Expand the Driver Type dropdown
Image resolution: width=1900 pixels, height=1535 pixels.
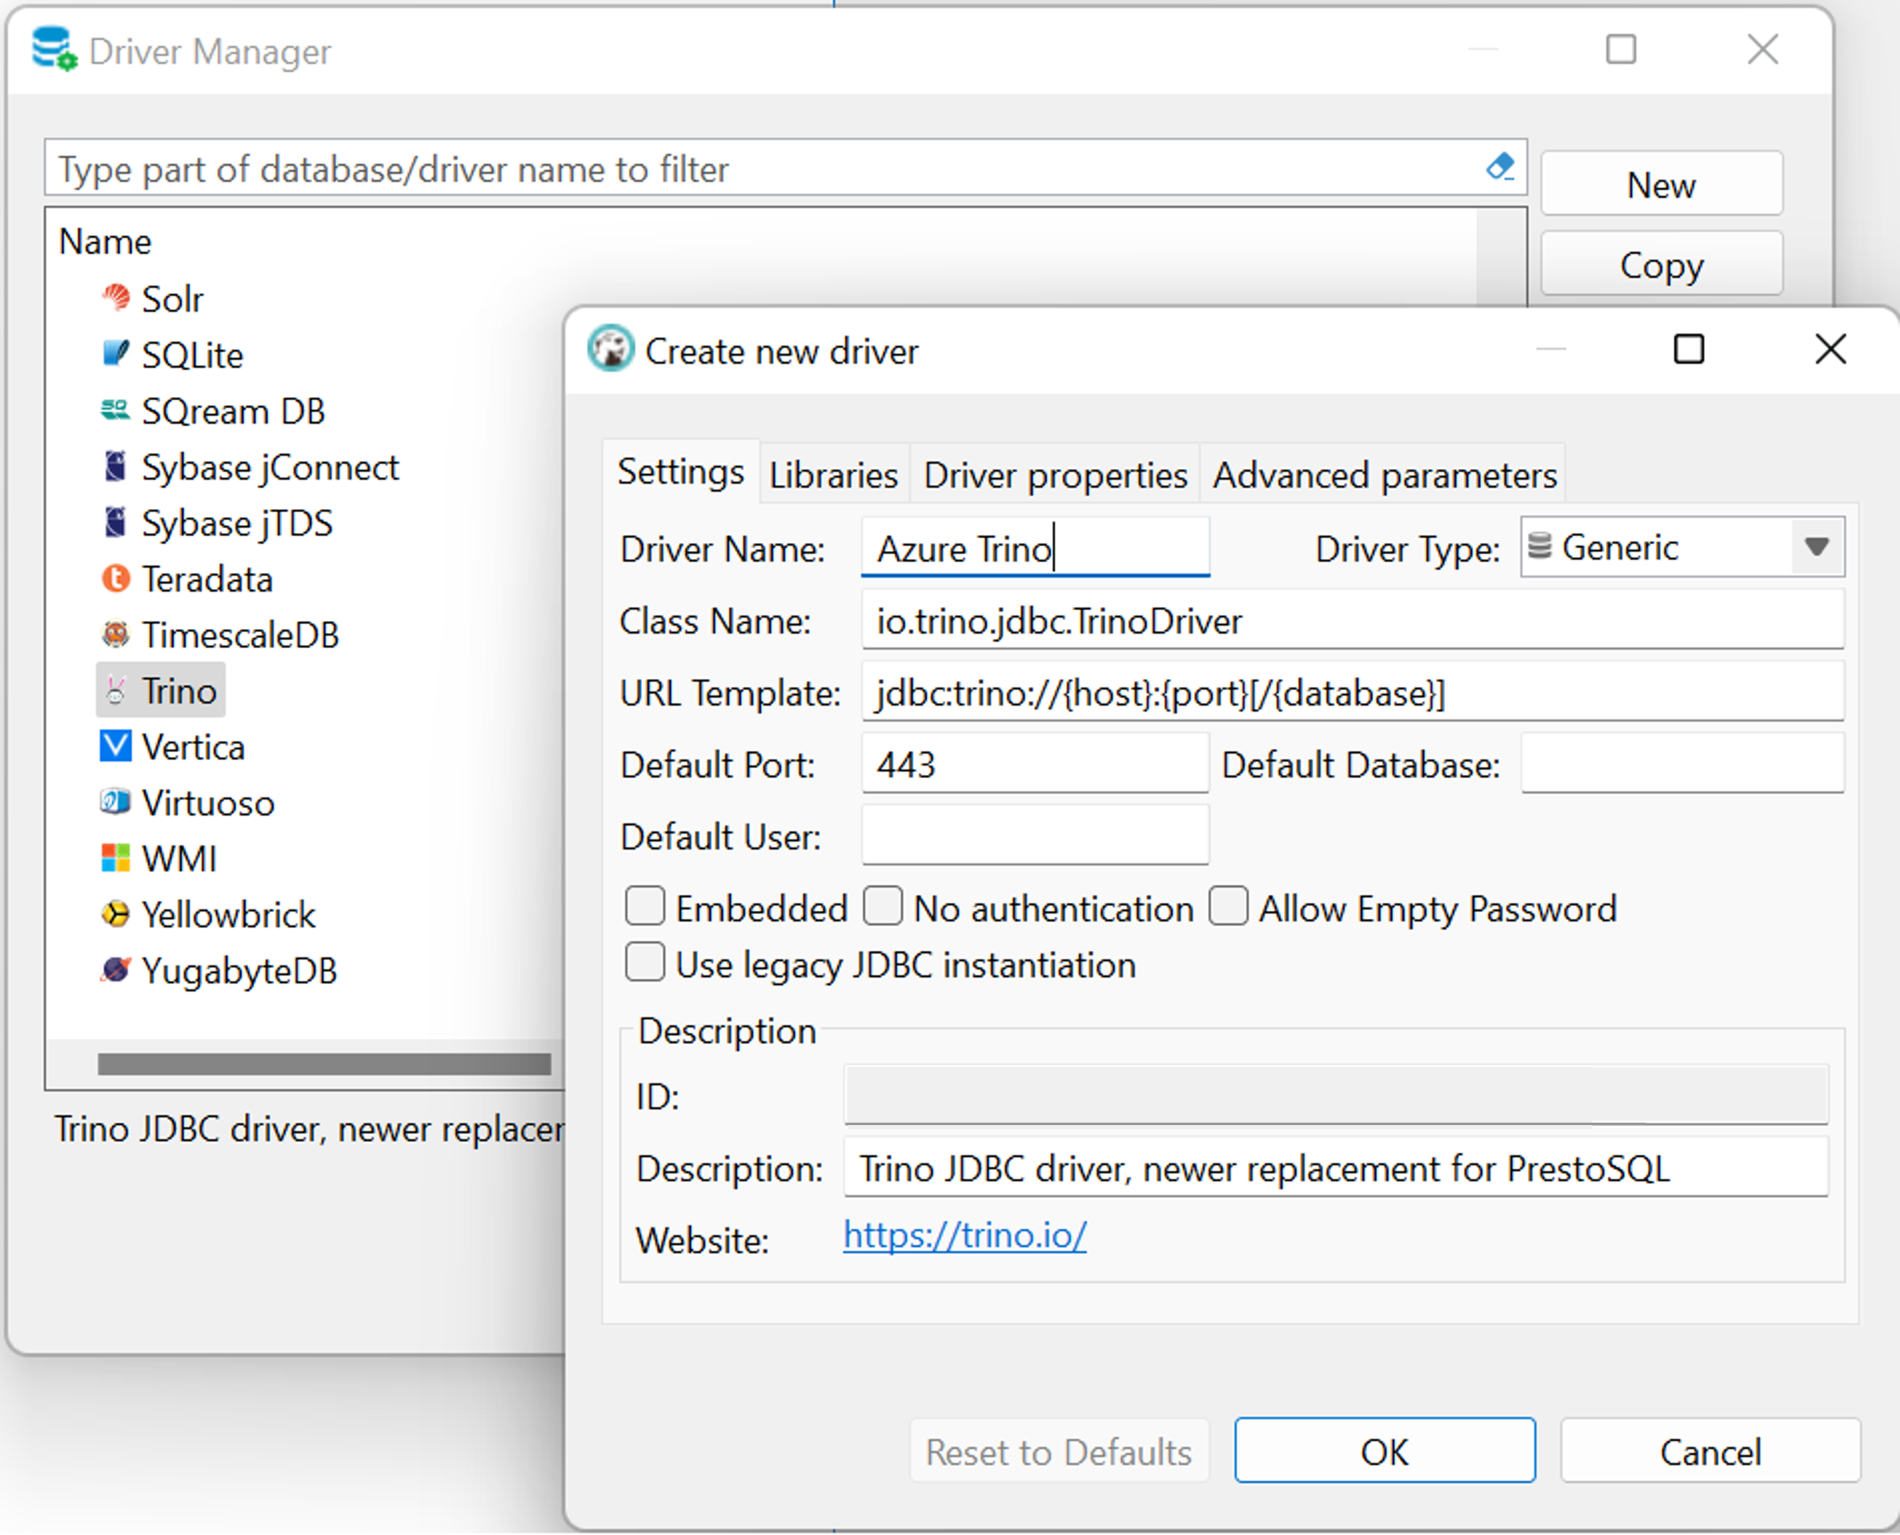pyautogui.click(x=1809, y=548)
